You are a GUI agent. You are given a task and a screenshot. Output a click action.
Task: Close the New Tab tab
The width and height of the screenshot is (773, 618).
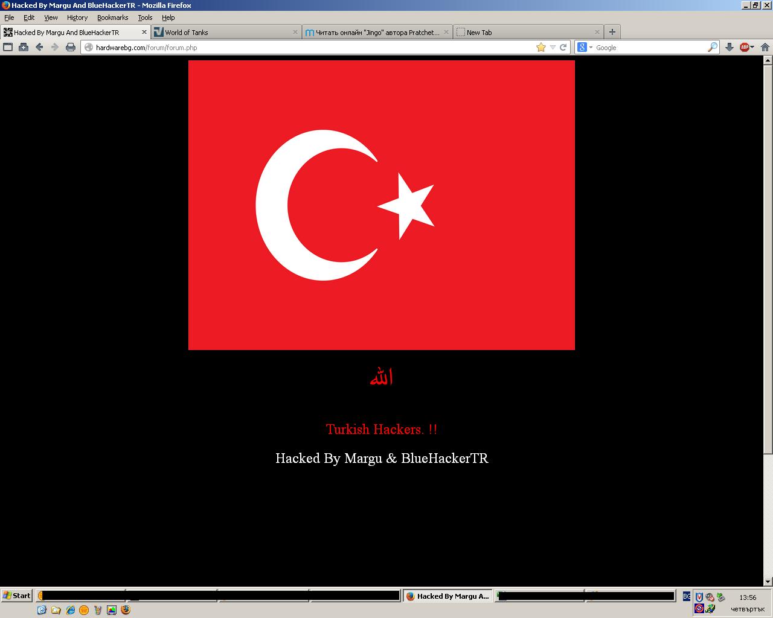click(597, 32)
